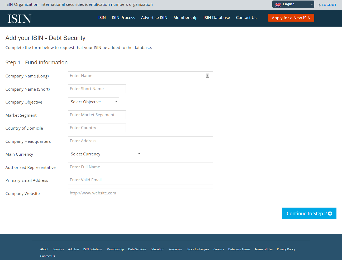Click the ISIN logo in header
This screenshot has width=342, height=260.
click(20, 19)
